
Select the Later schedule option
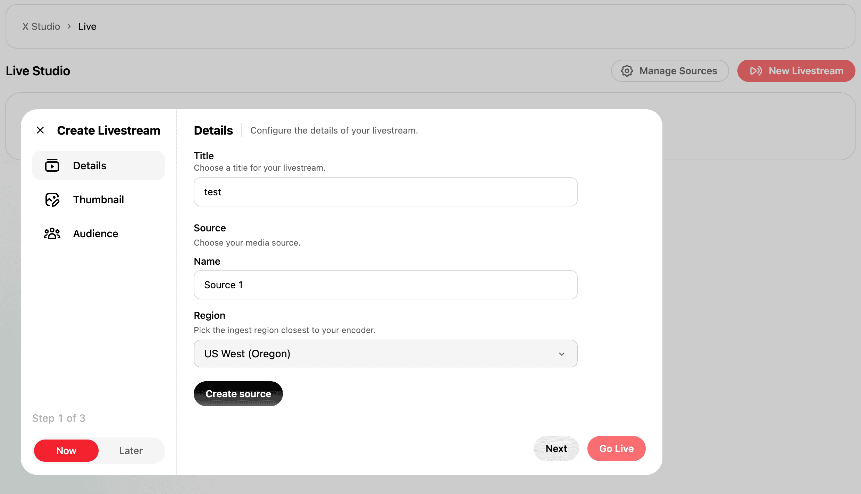131,451
